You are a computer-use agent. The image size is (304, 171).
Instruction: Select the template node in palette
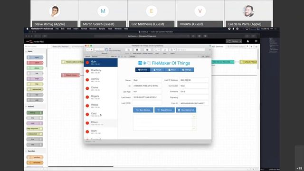(x=35, y=162)
